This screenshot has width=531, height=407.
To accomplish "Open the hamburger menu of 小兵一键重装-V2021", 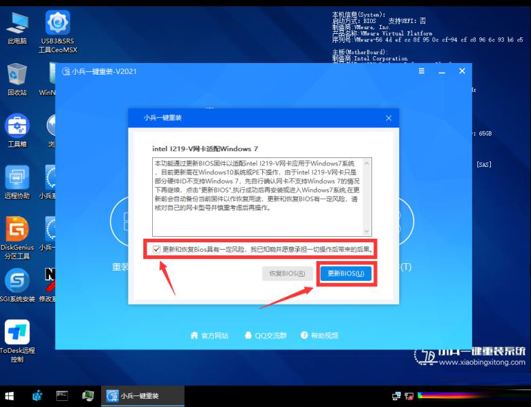I will click(421, 71).
